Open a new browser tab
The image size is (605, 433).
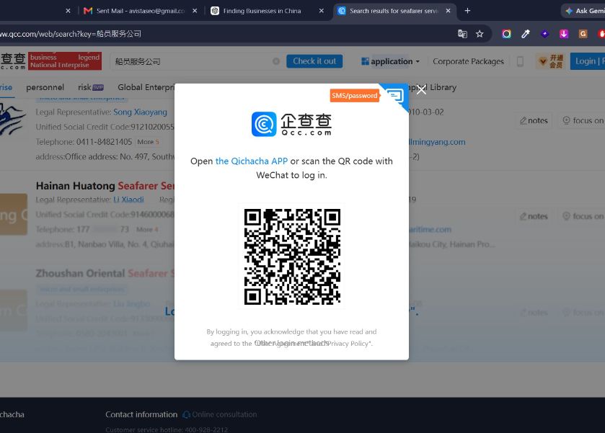click(467, 11)
